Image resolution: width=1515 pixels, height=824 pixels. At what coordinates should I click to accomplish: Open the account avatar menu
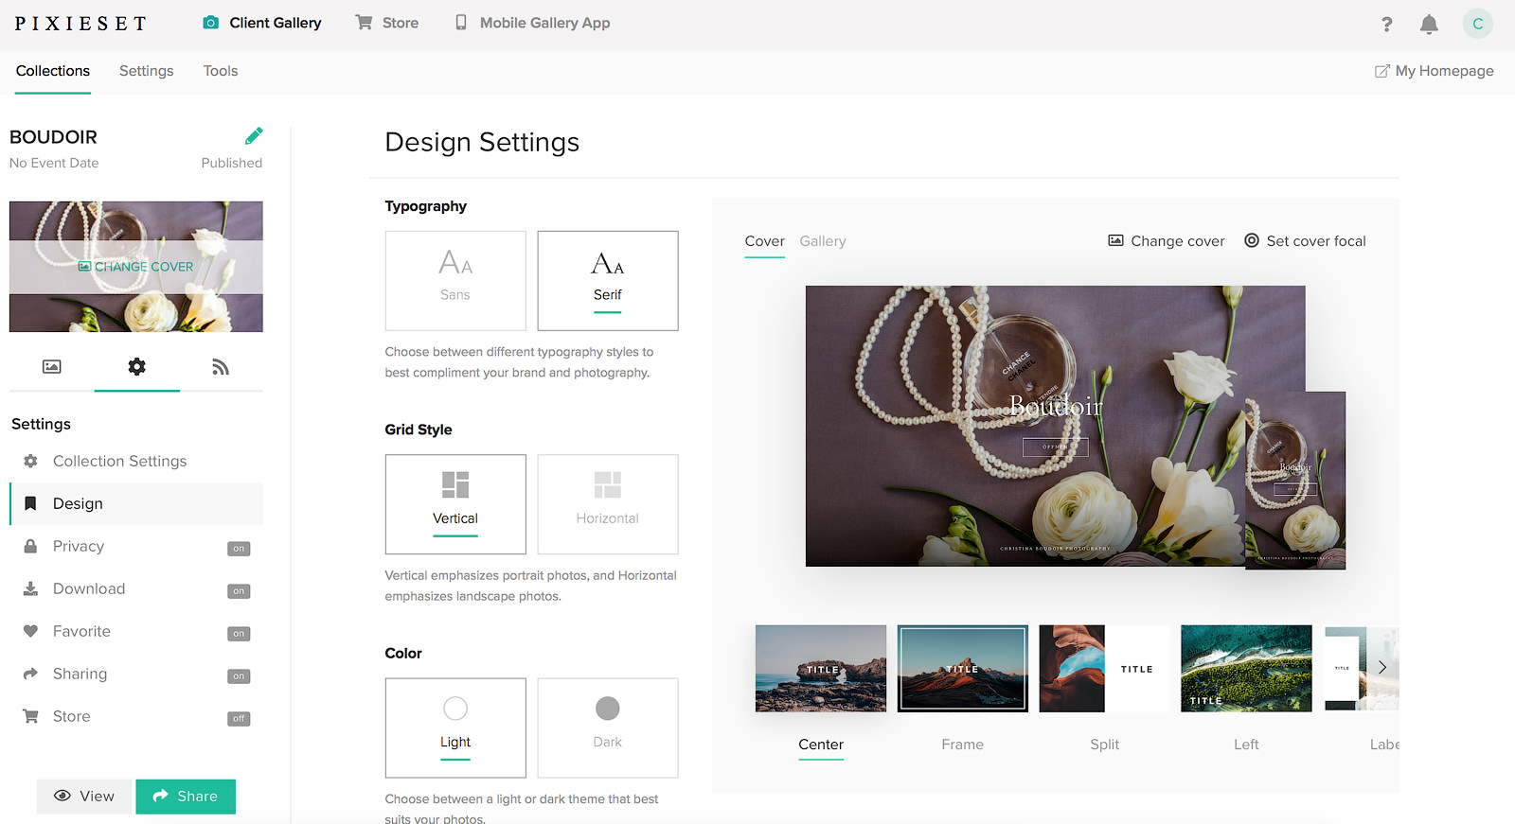pyautogui.click(x=1477, y=24)
